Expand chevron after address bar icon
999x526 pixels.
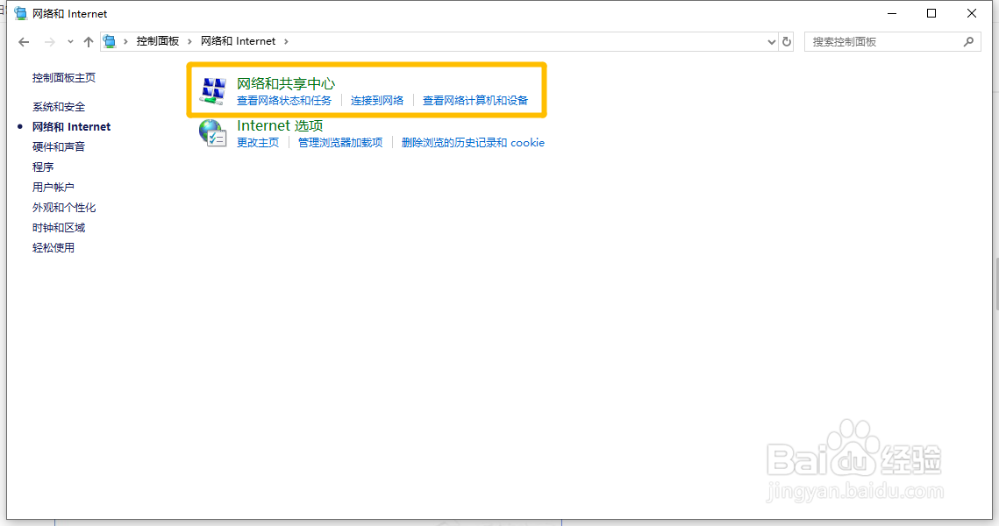click(125, 41)
